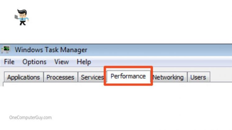The height and width of the screenshot is (130, 232).
Task: Click the OneComputerGuy mascot logo
Action: click(21, 17)
